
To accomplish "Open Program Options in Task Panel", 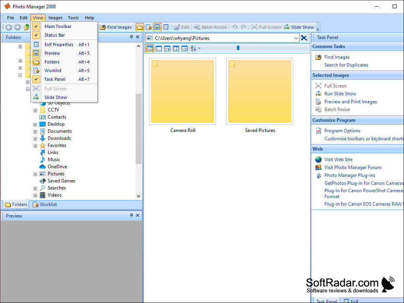I will pos(342,131).
